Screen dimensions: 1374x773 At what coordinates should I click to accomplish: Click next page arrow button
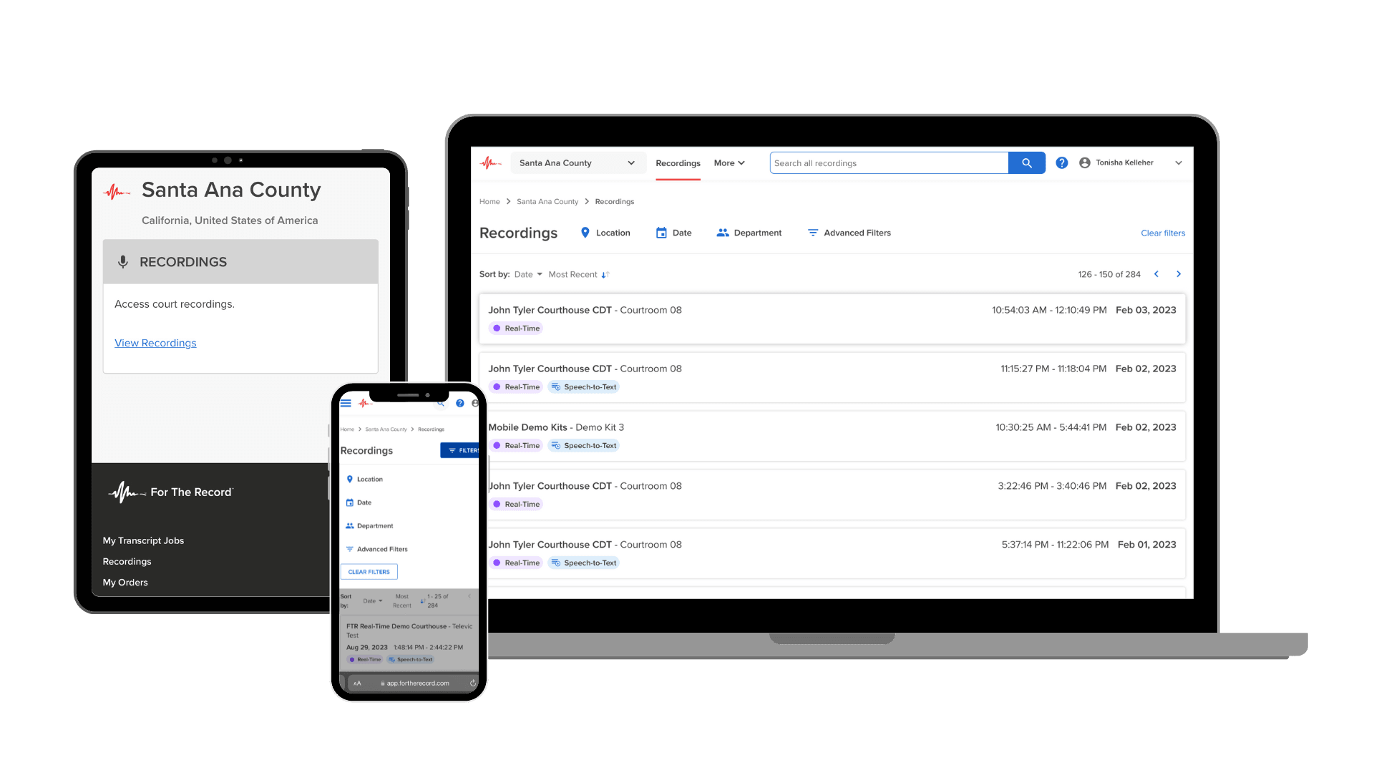(1179, 273)
